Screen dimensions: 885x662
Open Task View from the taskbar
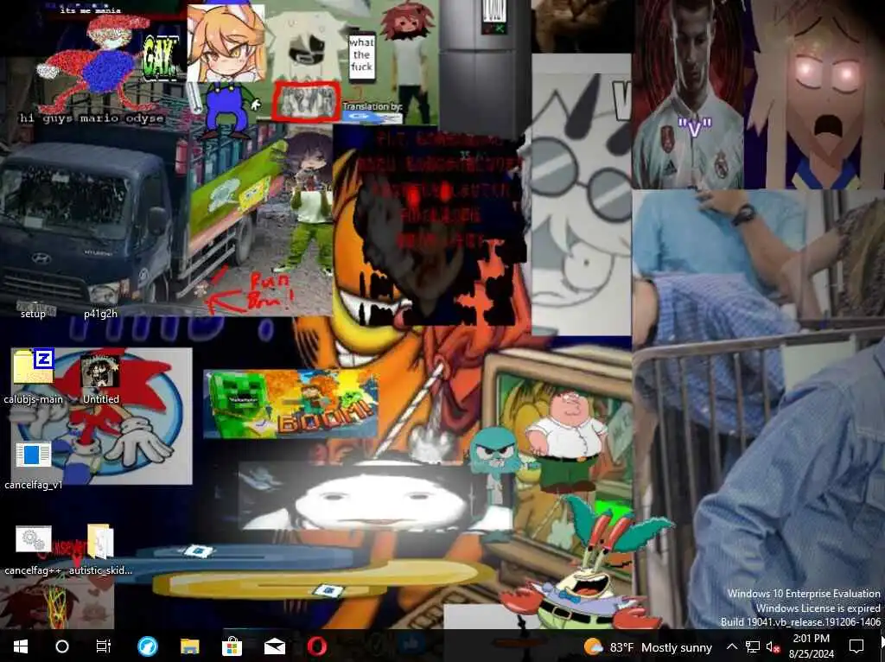pyautogui.click(x=104, y=646)
